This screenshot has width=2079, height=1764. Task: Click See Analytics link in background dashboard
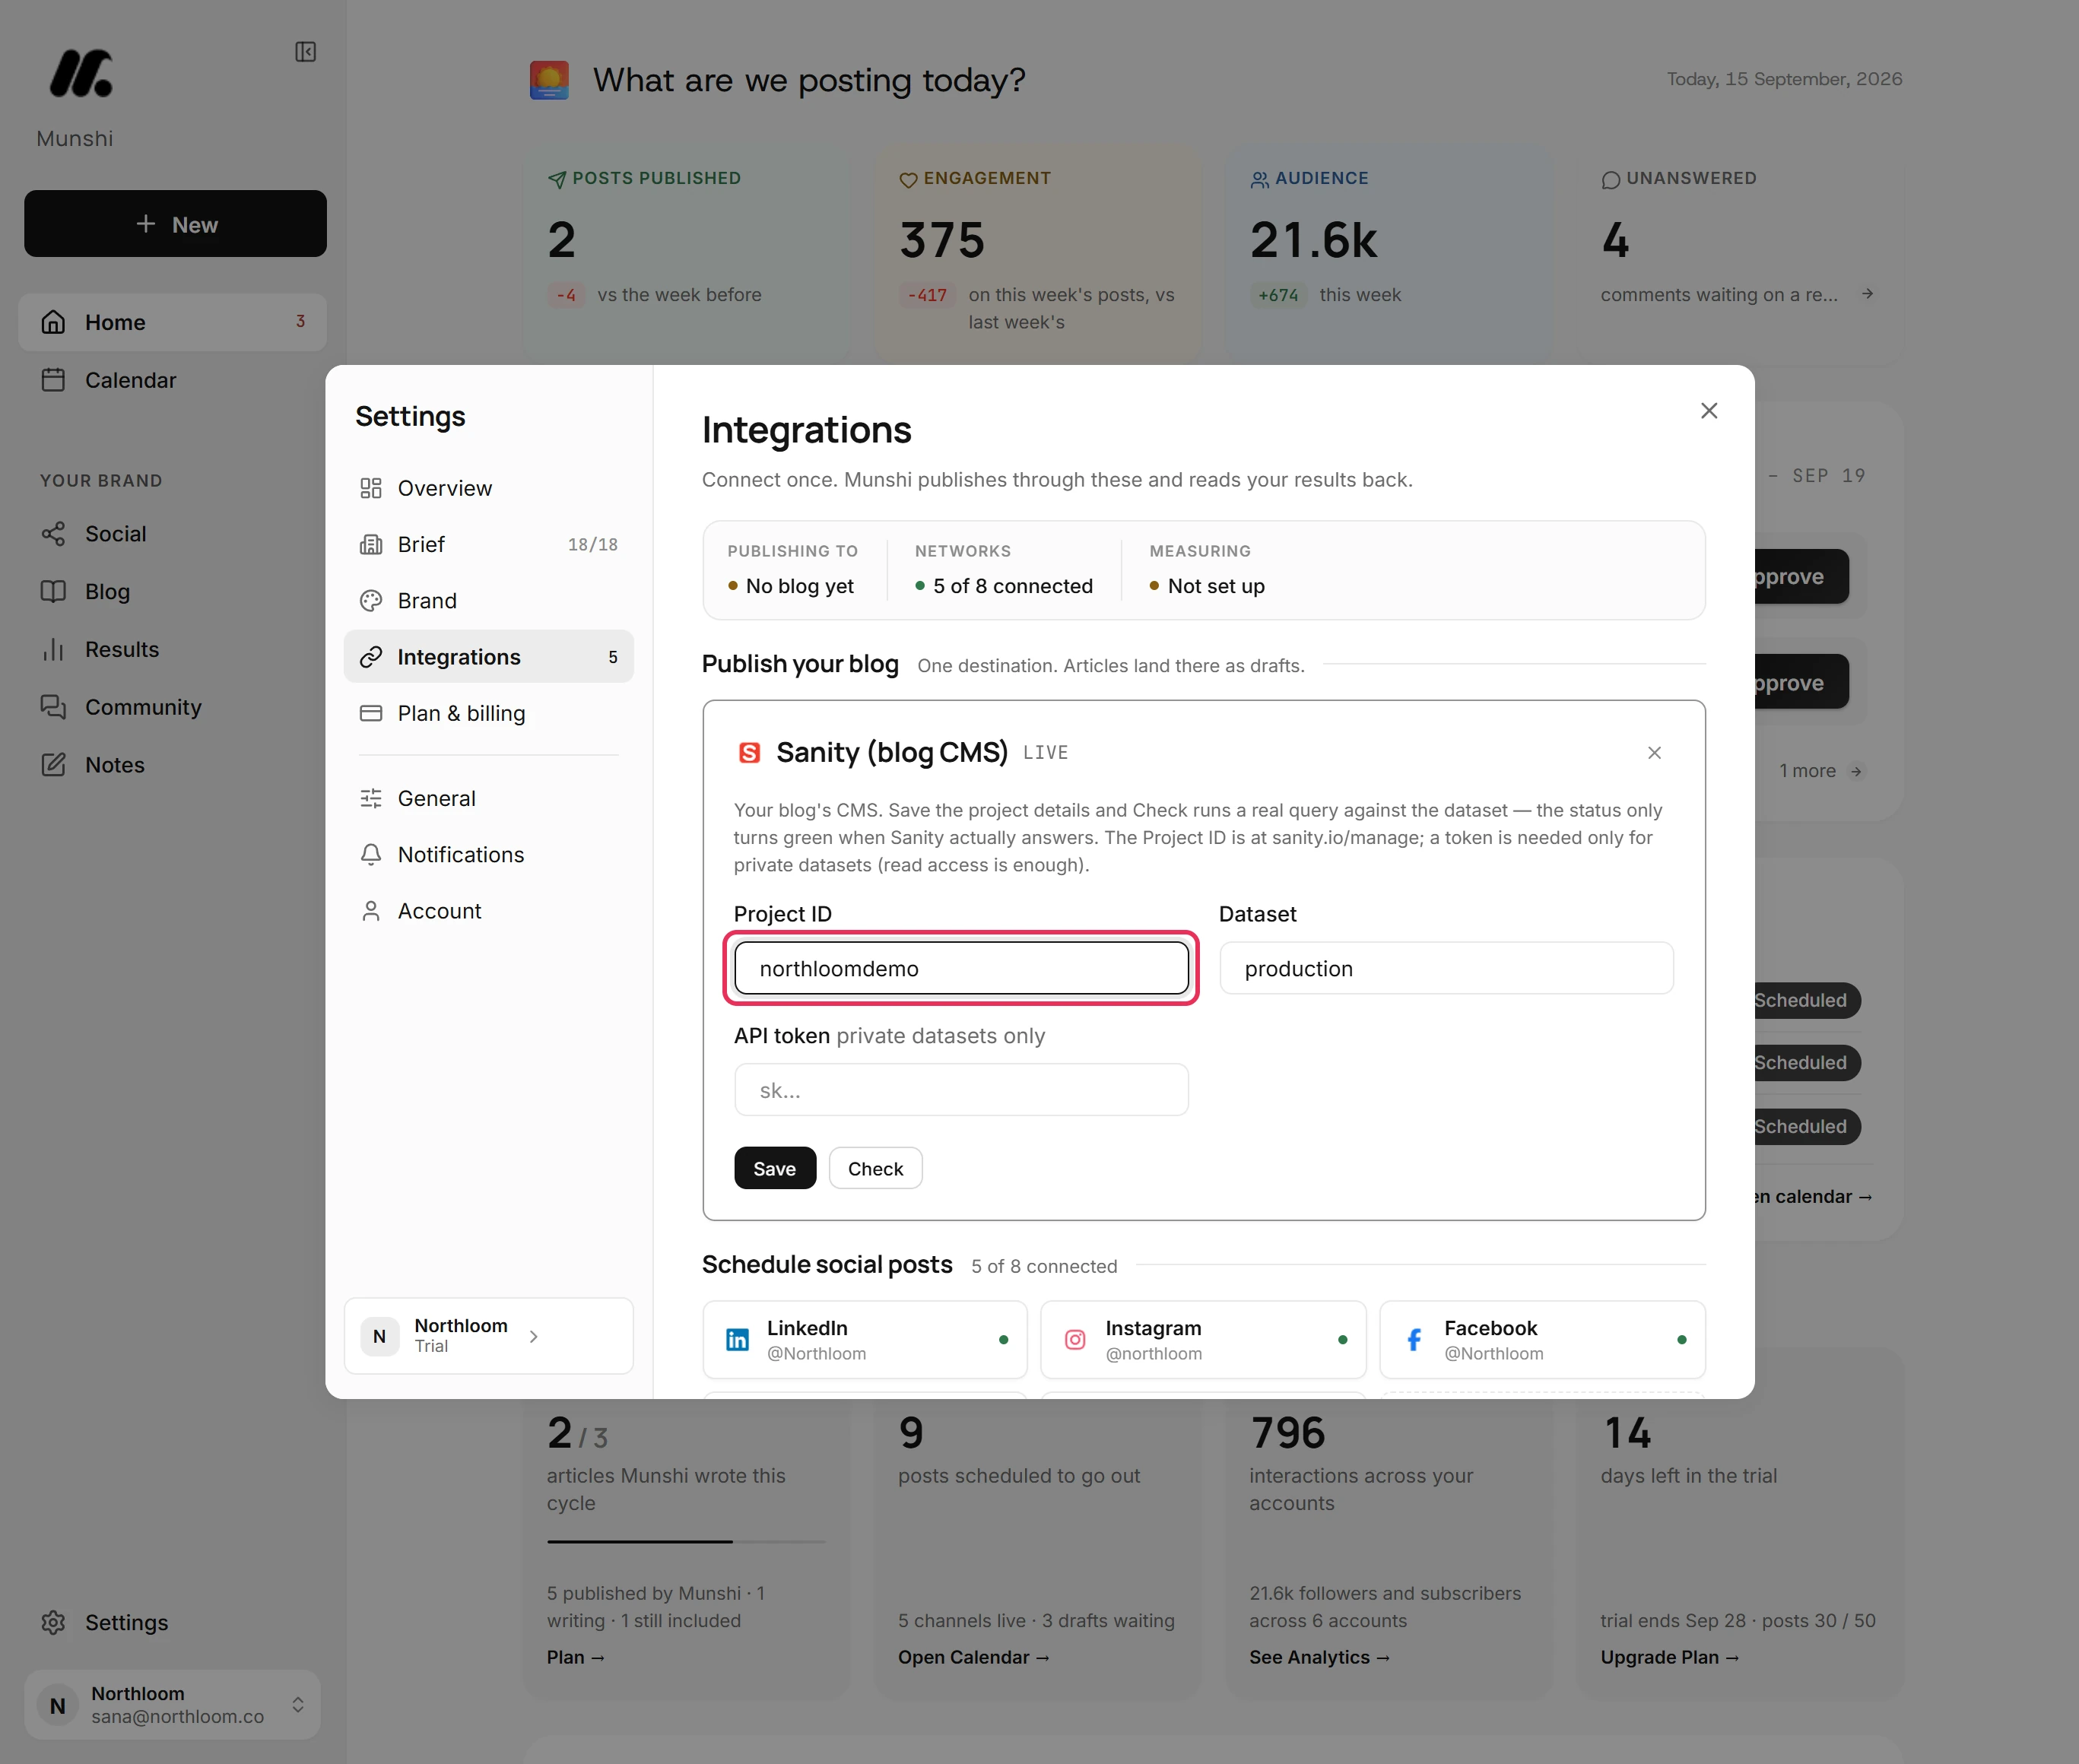click(1319, 1657)
